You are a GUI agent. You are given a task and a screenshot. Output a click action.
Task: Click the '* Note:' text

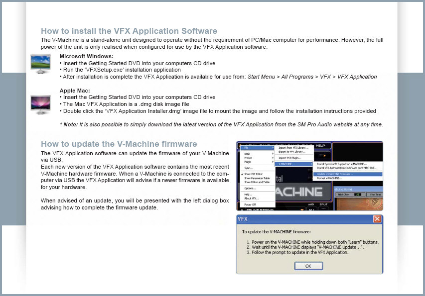69,125
